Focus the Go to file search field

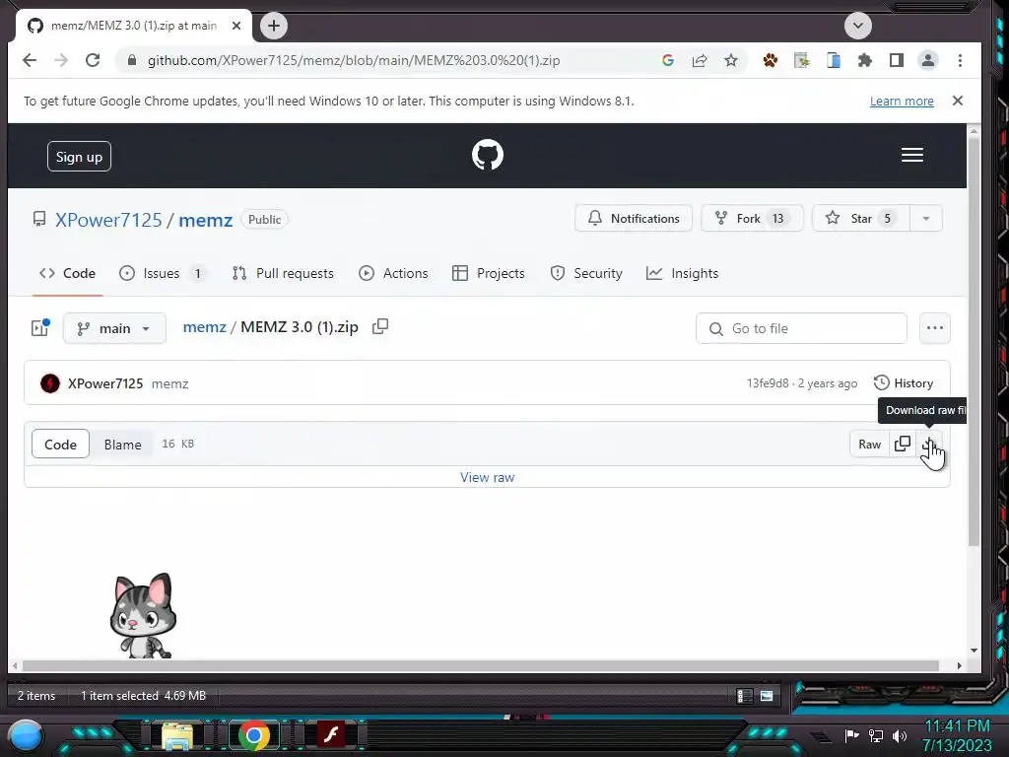point(801,328)
